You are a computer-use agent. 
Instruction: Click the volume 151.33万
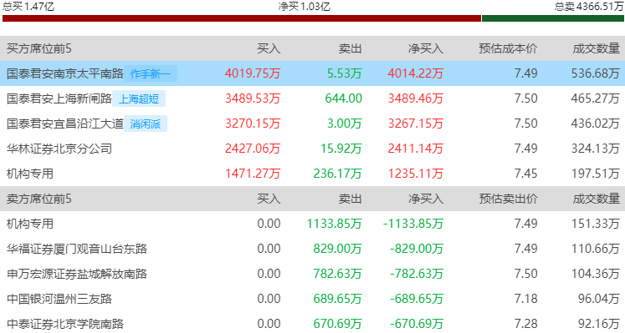tap(596, 224)
